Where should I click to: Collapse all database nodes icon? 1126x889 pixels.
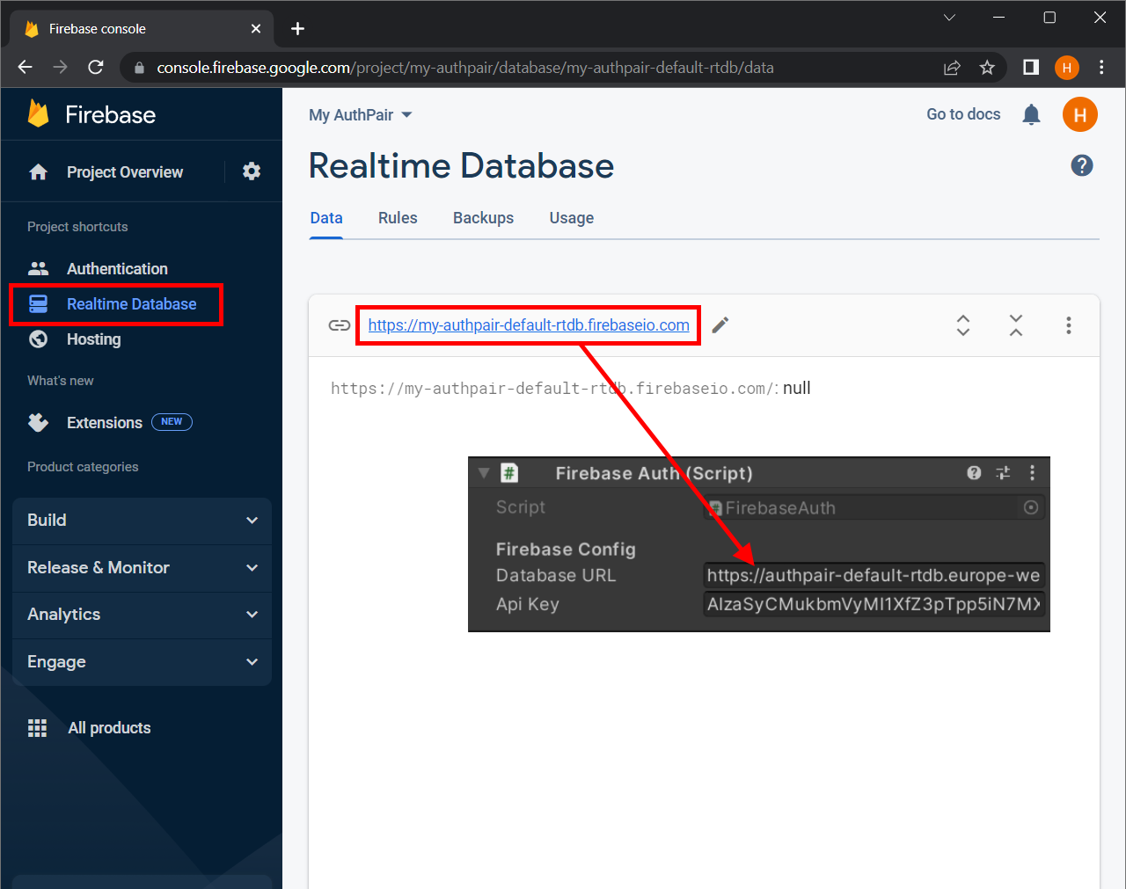(x=1016, y=325)
